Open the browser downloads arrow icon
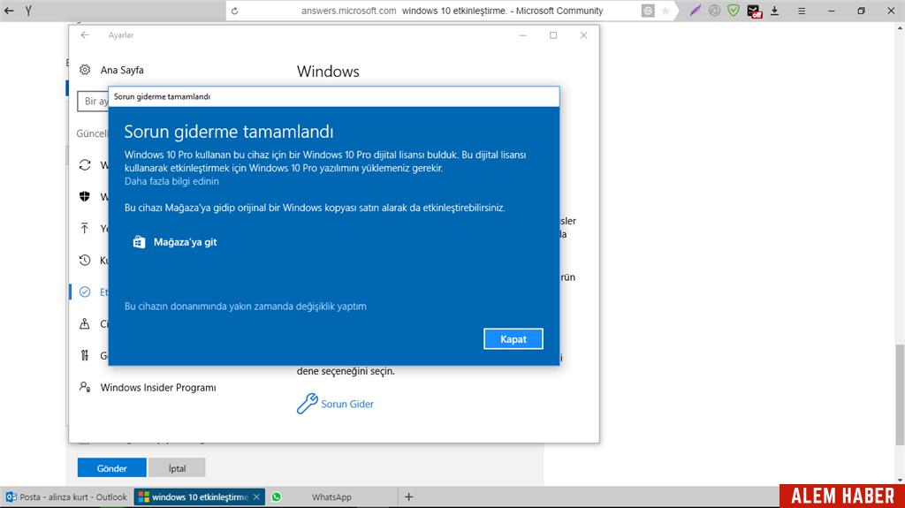 pos(774,11)
